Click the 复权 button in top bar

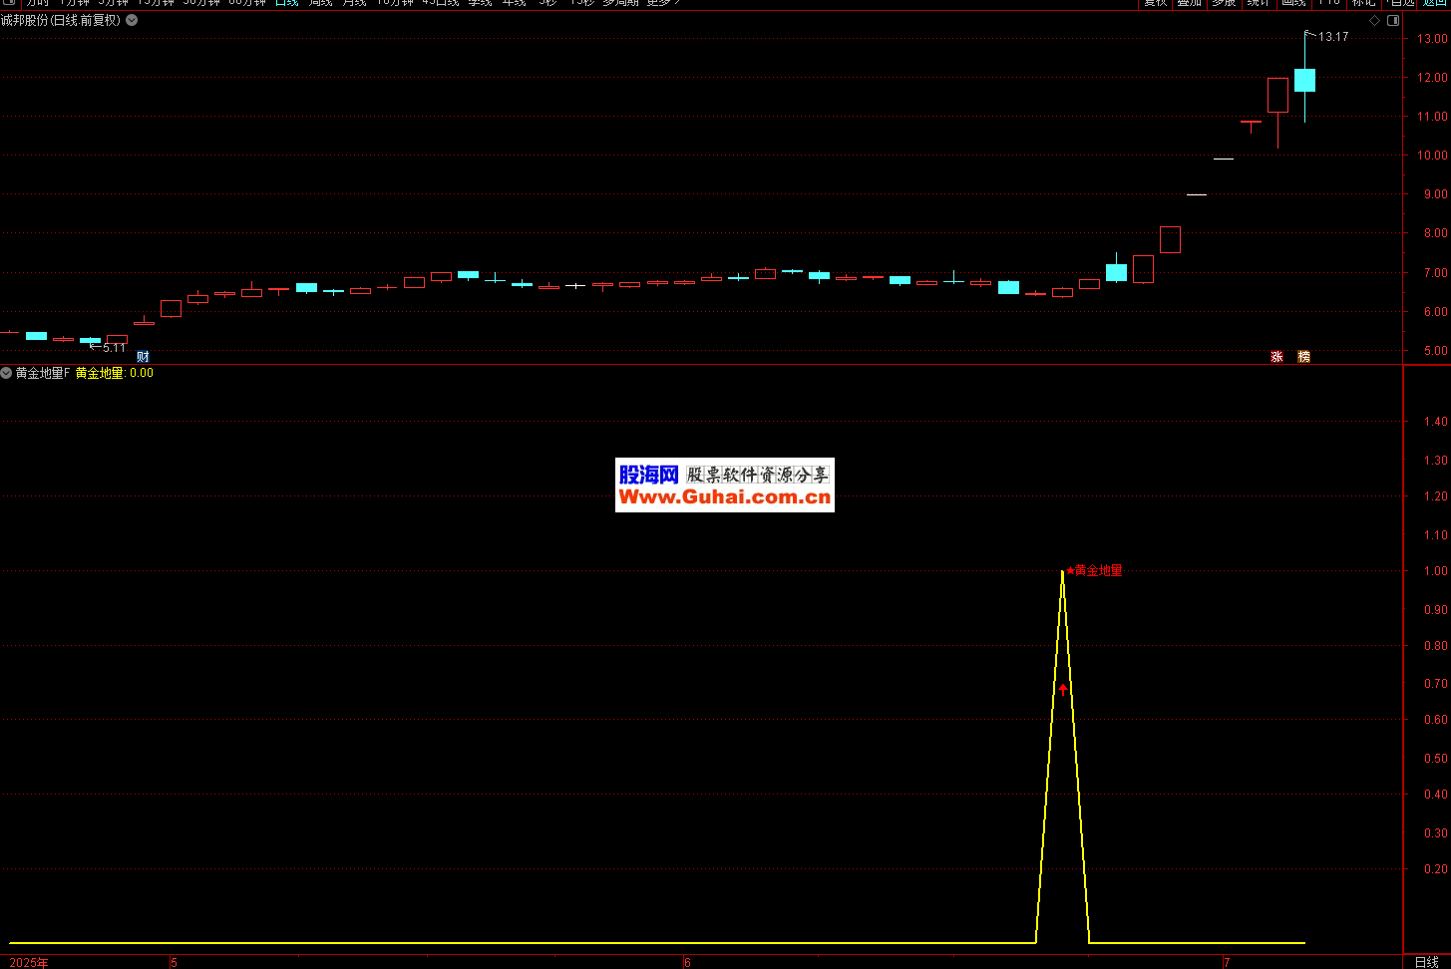(1156, 3)
